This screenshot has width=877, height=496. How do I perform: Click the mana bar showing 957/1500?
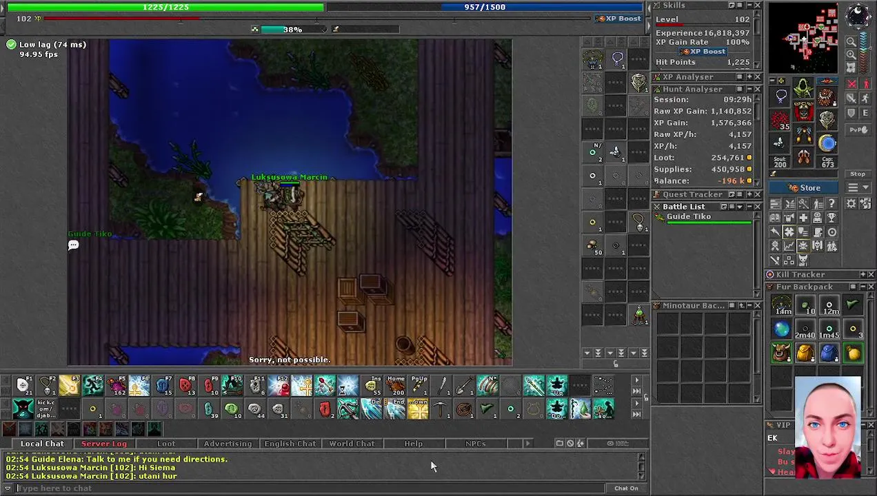tap(485, 7)
